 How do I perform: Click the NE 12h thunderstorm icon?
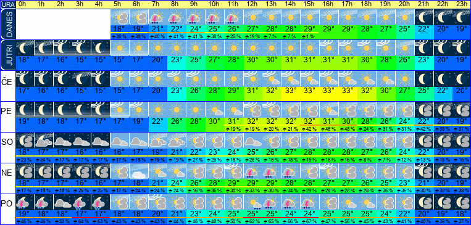[x=252, y=171]
